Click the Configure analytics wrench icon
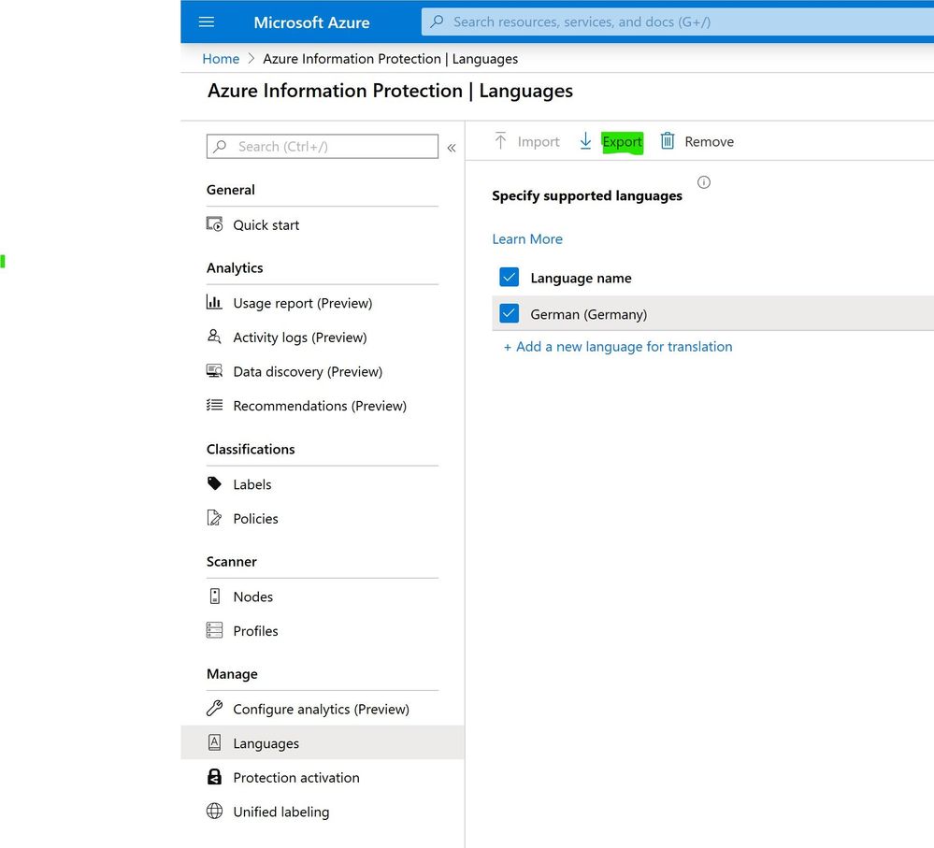The width and height of the screenshot is (934, 848). pos(214,708)
